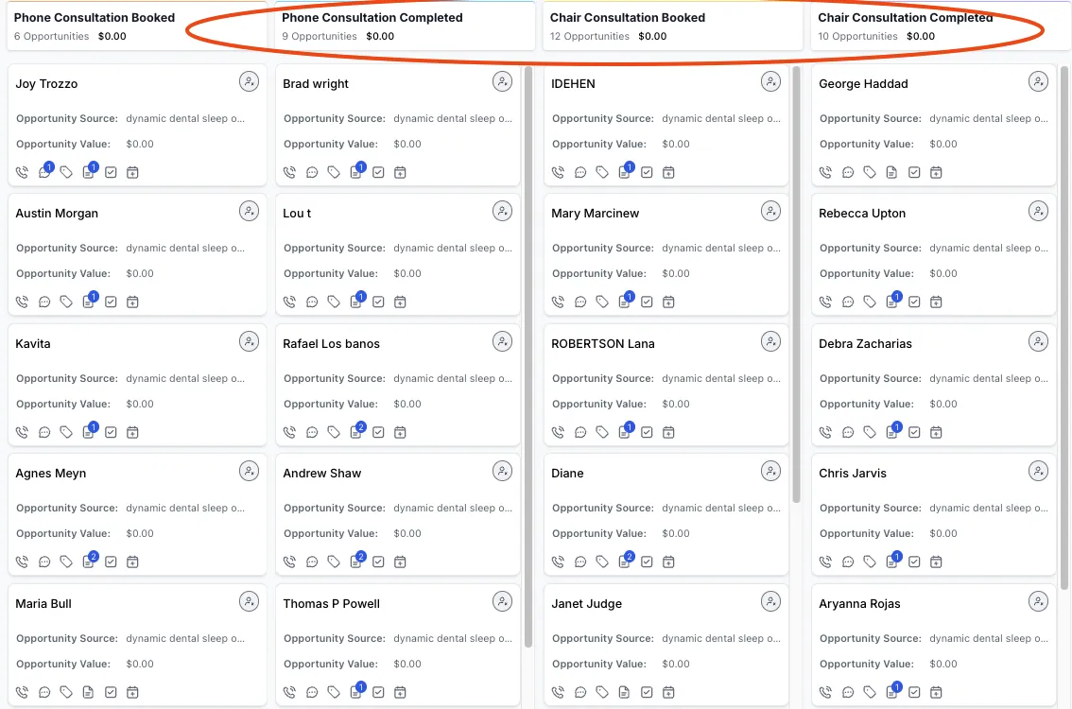Open Thomas P Powell opportunity card
The width and height of the screenshot is (1072, 709).
pyautogui.click(x=397, y=643)
